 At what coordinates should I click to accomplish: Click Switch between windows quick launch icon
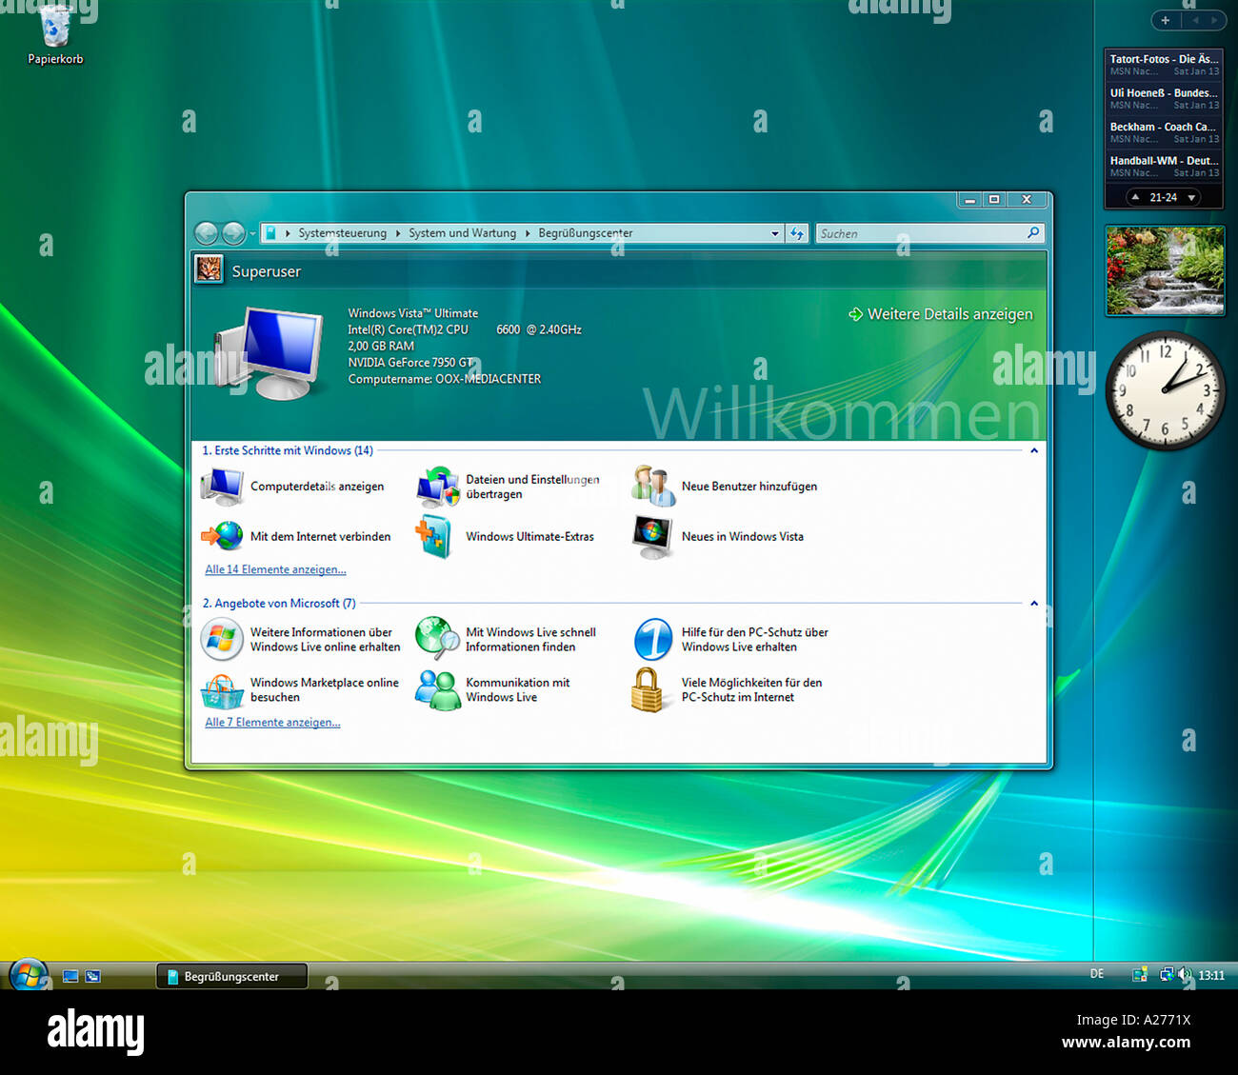pos(92,976)
